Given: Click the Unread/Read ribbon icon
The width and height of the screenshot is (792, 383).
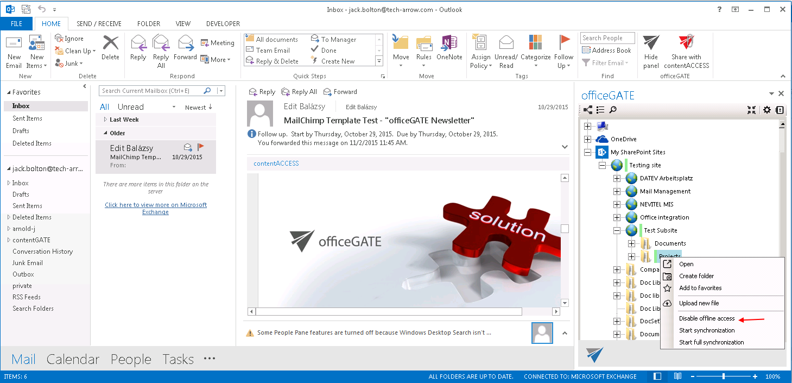Looking at the screenshot, I should (506, 52).
